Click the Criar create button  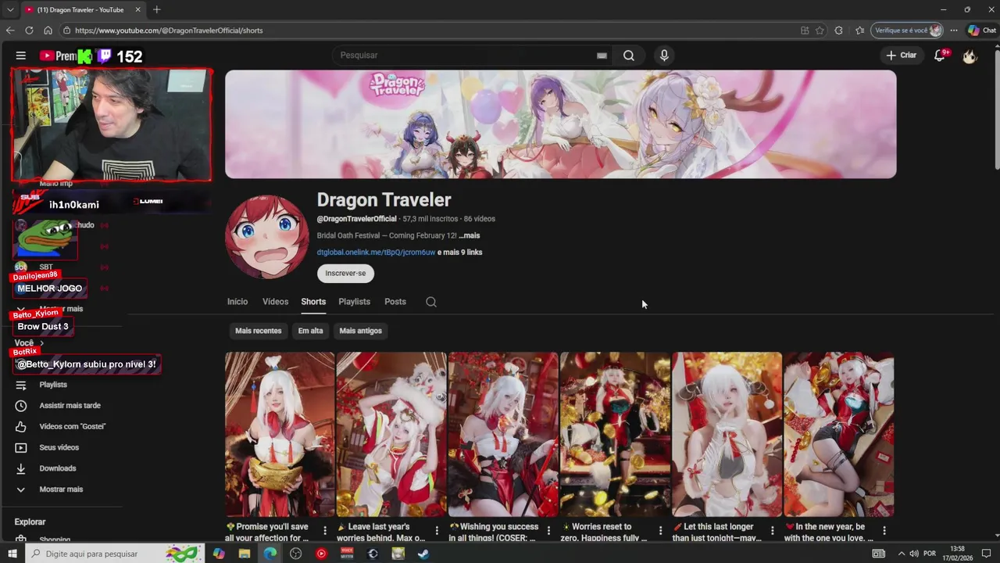coord(901,56)
